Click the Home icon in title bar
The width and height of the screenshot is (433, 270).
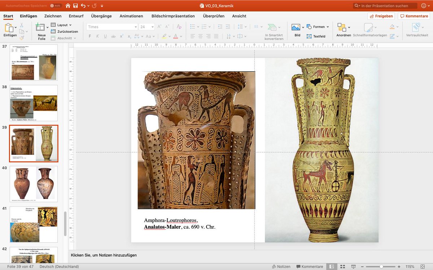point(68,6)
